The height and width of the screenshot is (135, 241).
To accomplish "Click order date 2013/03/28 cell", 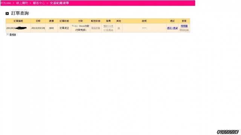I will tap(38, 28).
